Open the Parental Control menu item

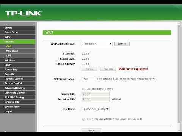coord(18,79)
